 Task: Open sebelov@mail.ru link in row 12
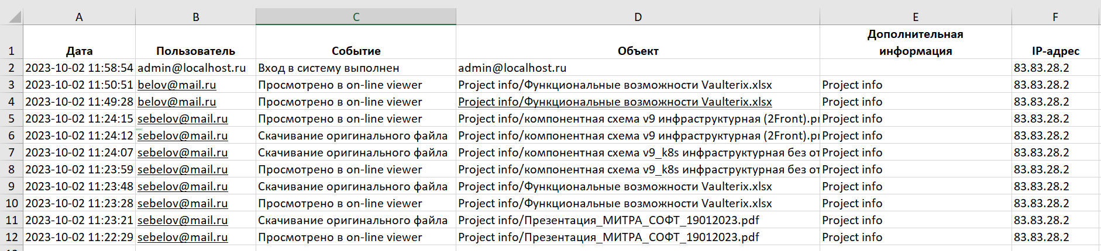coord(183,237)
